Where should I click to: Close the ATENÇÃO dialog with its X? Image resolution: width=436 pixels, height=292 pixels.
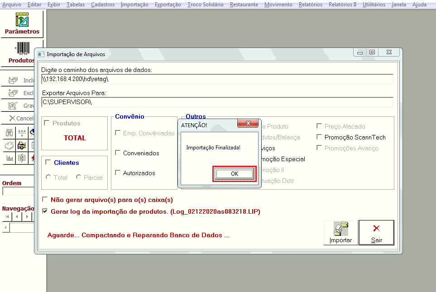pyautogui.click(x=248, y=124)
